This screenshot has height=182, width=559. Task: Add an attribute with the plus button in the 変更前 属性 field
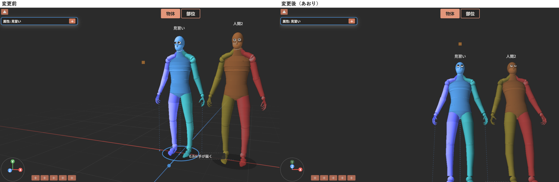click(x=72, y=21)
